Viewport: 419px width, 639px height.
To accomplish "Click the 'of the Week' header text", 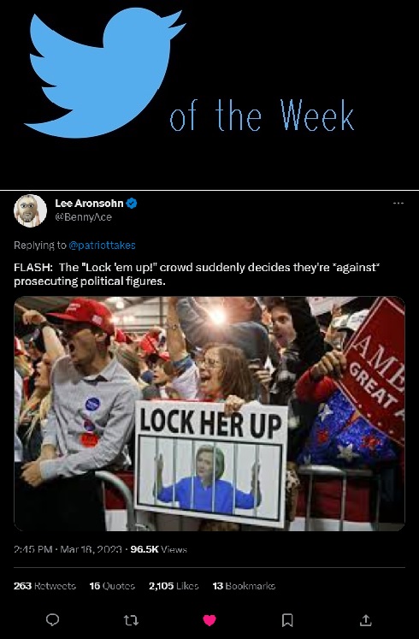I will pos(262,115).
